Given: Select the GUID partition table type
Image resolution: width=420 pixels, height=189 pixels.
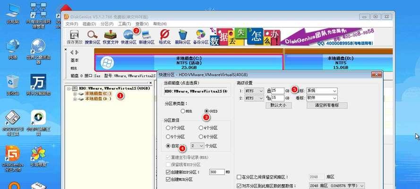Looking at the screenshot, I should 206,111.
